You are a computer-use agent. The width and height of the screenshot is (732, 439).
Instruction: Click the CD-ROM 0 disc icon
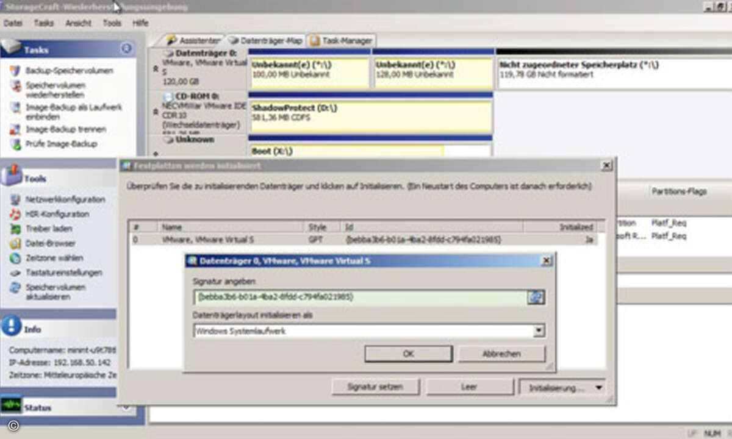pos(169,96)
